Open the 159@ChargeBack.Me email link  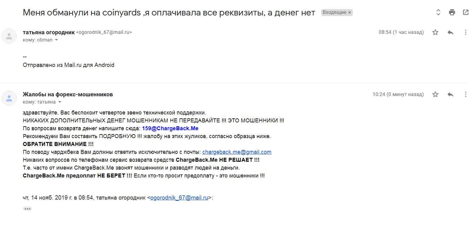click(x=170, y=128)
